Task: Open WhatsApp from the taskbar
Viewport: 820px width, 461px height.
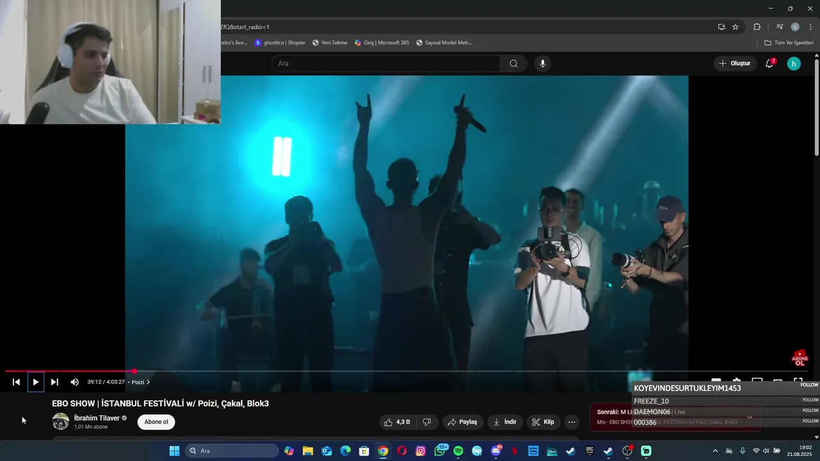Action: (x=439, y=451)
